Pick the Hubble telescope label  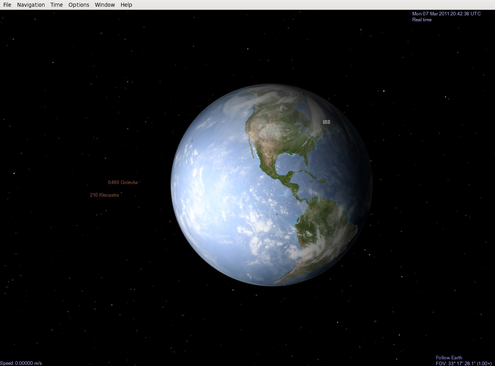tap(225, 242)
